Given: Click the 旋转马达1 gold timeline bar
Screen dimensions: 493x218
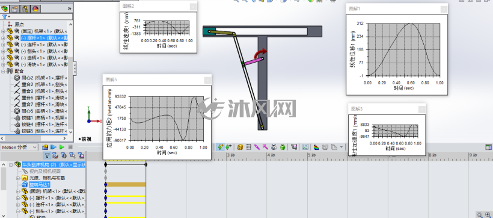Looking at the screenshot, I should 126,184.
